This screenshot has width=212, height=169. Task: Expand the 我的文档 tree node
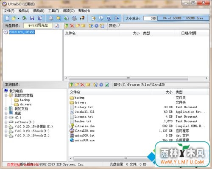coord(6,109)
